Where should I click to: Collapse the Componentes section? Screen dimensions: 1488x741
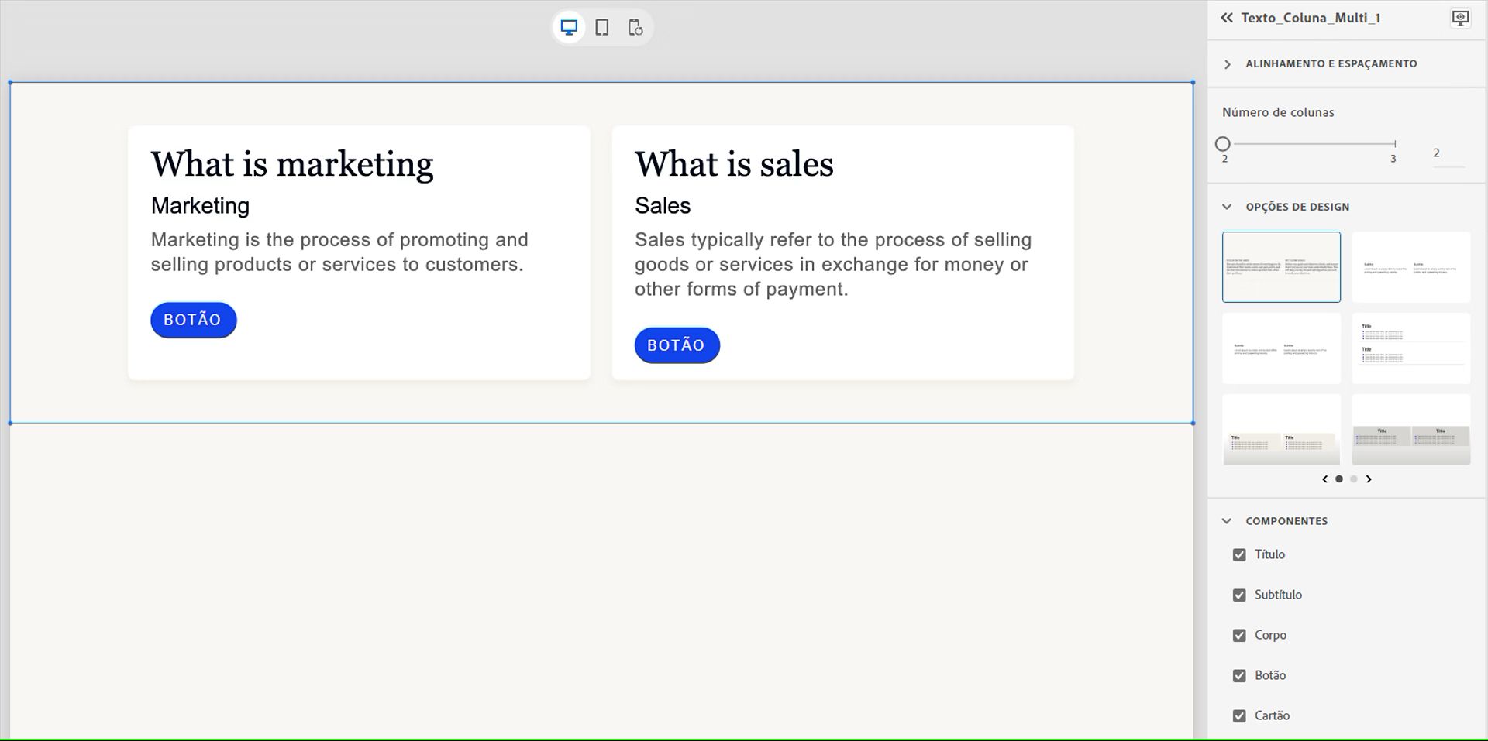1227,521
